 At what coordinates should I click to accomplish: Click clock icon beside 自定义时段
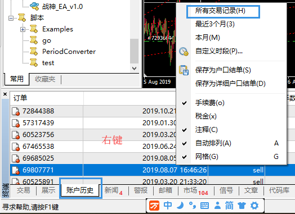[x=184, y=51]
